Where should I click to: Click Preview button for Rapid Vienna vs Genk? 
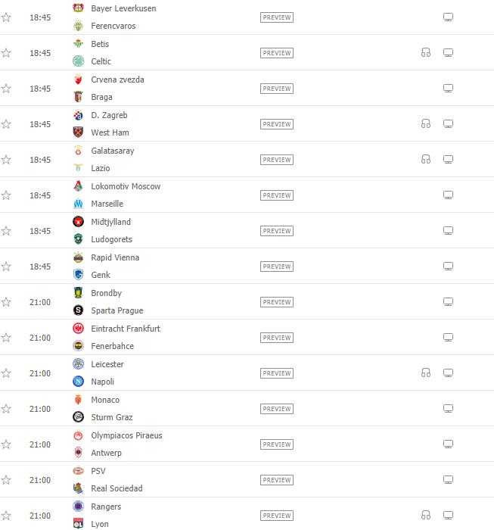click(277, 267)
